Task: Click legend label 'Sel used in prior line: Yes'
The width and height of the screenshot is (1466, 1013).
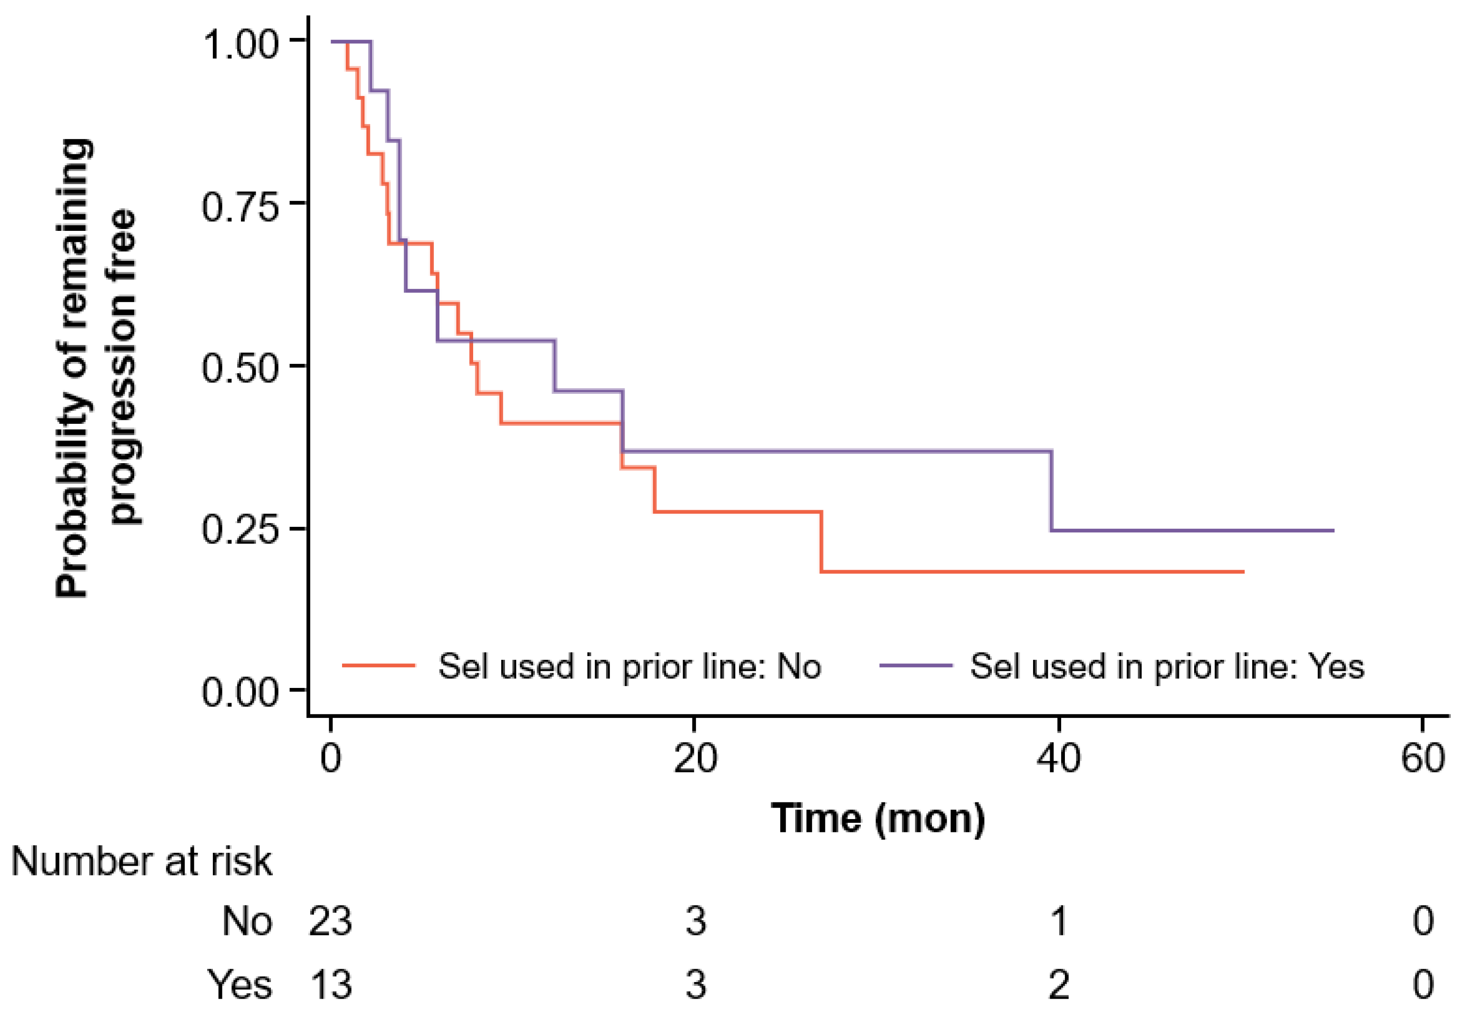Action: pos(1167,667)
